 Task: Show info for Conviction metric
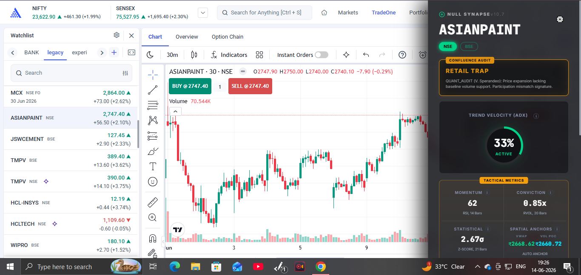pos(550,193)
